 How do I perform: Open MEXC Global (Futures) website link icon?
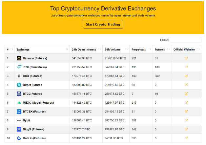click(x=186, y=102)
